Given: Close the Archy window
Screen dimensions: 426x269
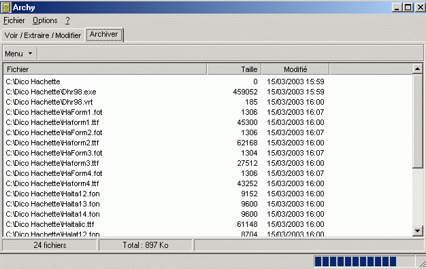Looking at the screenshot, I should [x=420, y=7].
